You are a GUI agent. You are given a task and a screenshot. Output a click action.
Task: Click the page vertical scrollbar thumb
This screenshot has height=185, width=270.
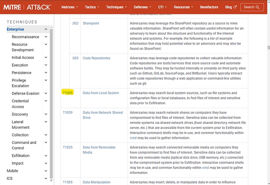click(268, 48)
